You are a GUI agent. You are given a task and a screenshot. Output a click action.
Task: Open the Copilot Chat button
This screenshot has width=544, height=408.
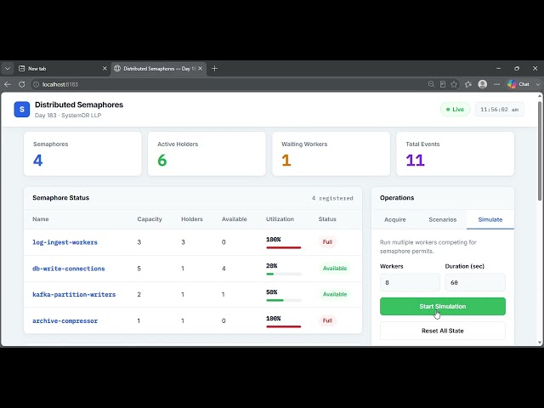tap(518, 84)
